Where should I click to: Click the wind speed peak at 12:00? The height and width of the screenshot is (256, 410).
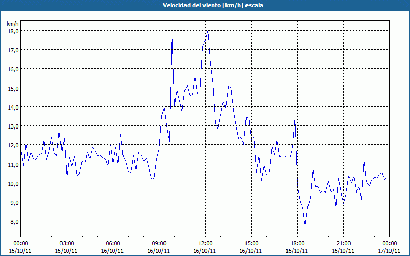(x=208, y=31)
